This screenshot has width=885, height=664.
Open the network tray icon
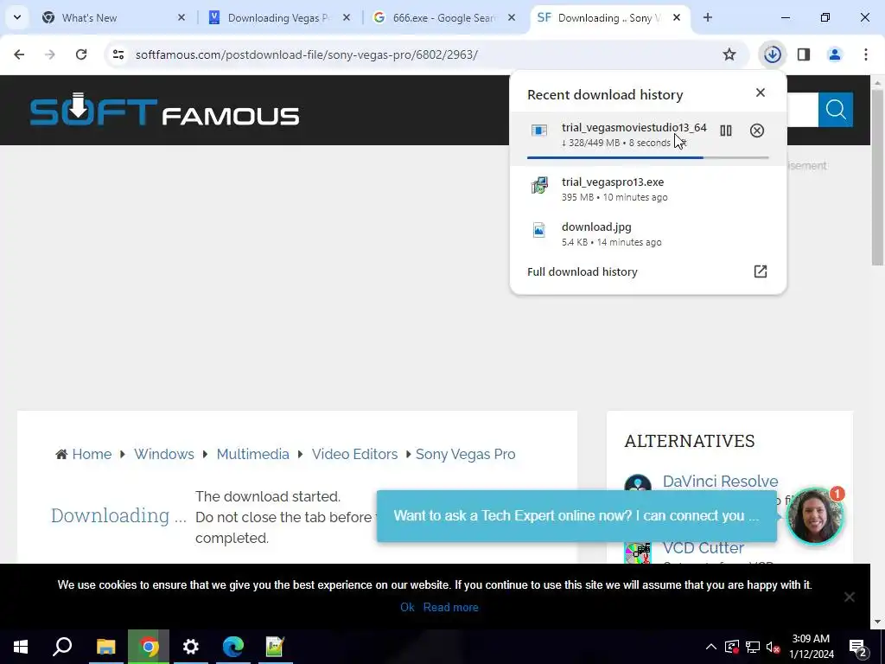(753, 647)
